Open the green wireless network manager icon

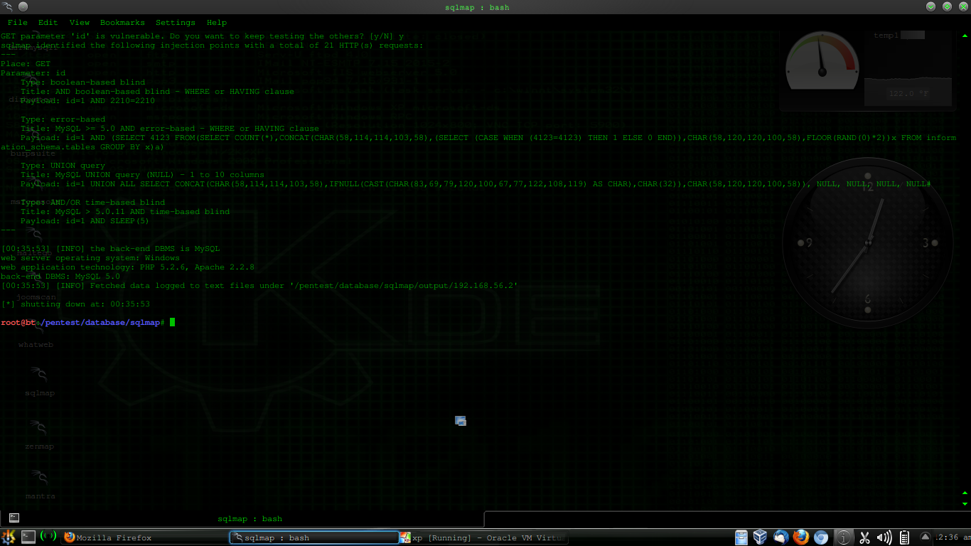(x=48, y=537)
